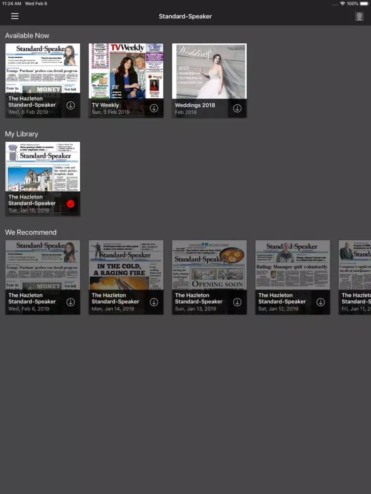This screenshot has height=494, width=371.
Task: Open the hamburger menu
Action: [x=15, y=16]
